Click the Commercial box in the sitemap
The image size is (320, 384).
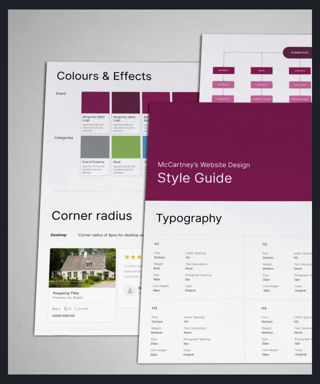coord(223,98)
